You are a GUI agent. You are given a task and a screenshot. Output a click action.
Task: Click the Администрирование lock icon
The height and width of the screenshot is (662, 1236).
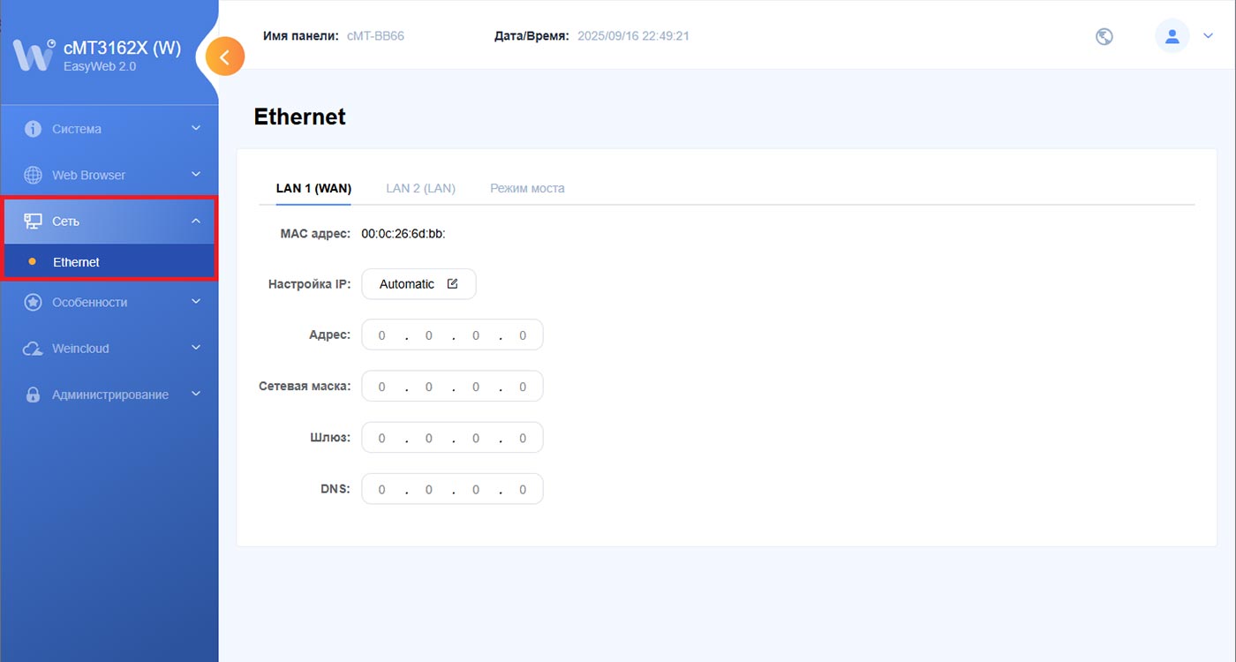click(x=34, y=395)
